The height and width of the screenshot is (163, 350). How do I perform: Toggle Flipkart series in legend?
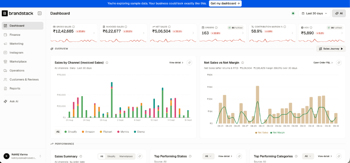106,132
